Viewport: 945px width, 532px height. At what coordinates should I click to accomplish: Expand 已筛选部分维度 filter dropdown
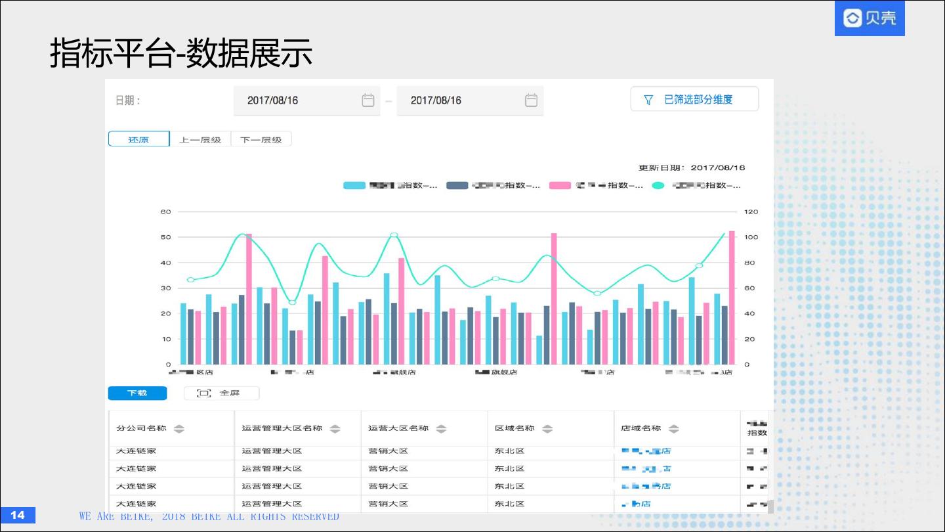[694, 100]
